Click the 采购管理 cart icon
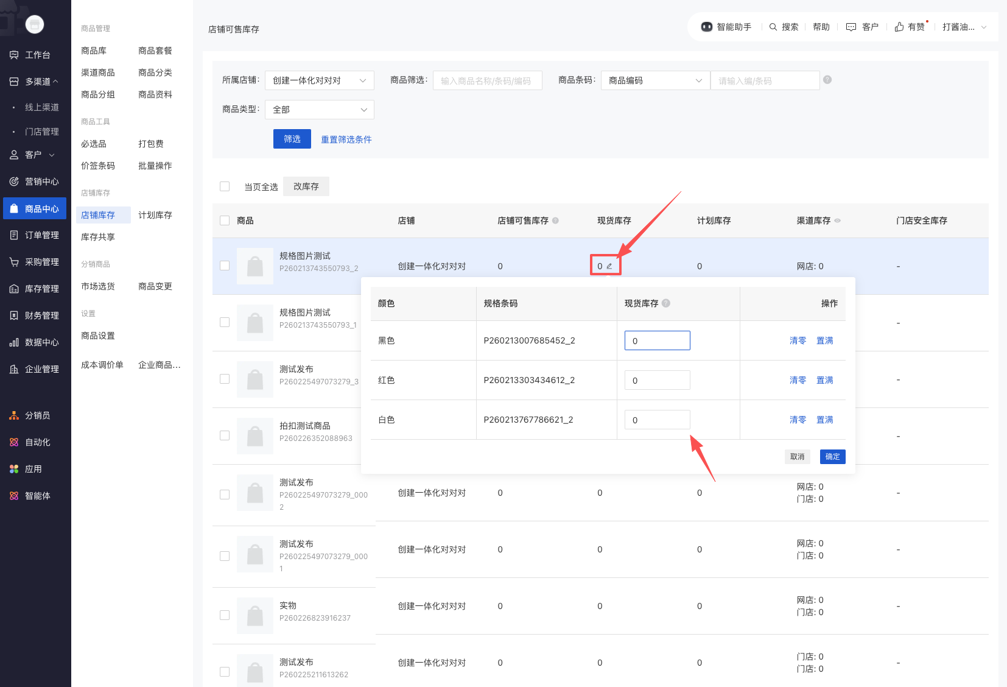Image resolution: width=1007 pixels, height=687 pixels. click(14, 262)
